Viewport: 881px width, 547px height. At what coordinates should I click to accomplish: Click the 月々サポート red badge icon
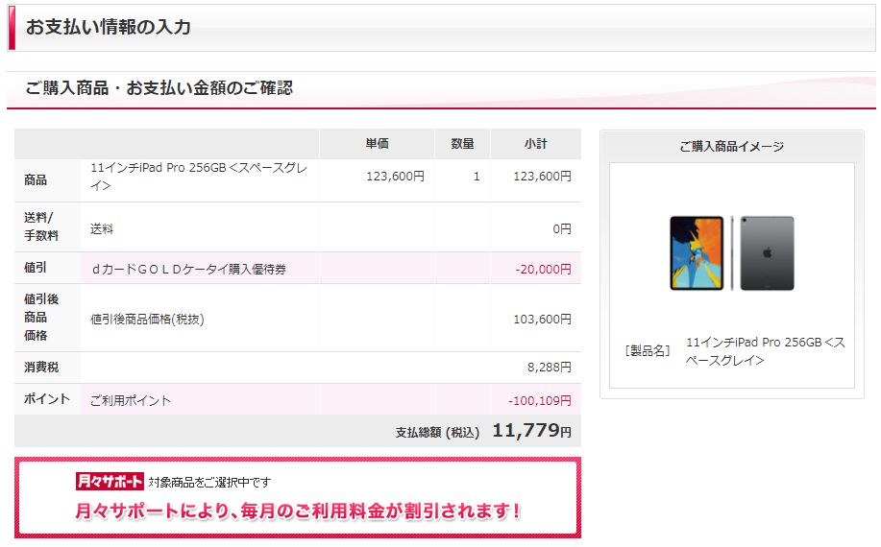[110, 482]
